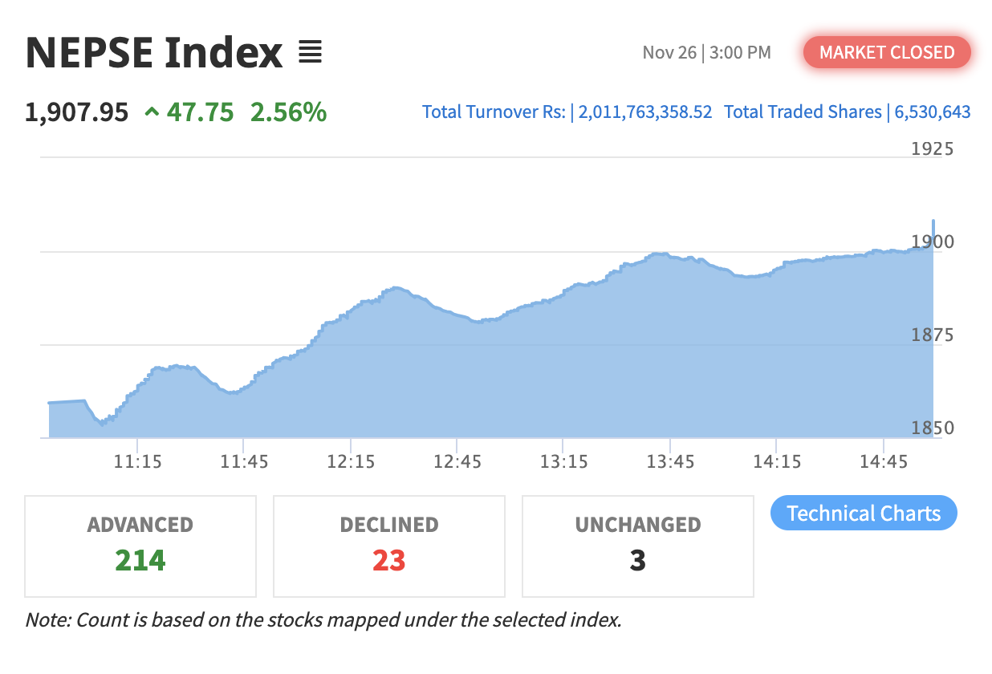Click the 1900 price axis label
This screenshot has width=992, height=674.
coord(933,242)
